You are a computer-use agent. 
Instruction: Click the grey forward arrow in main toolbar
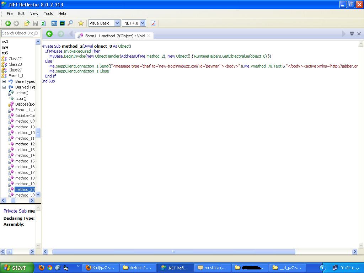tap(16, 23)
